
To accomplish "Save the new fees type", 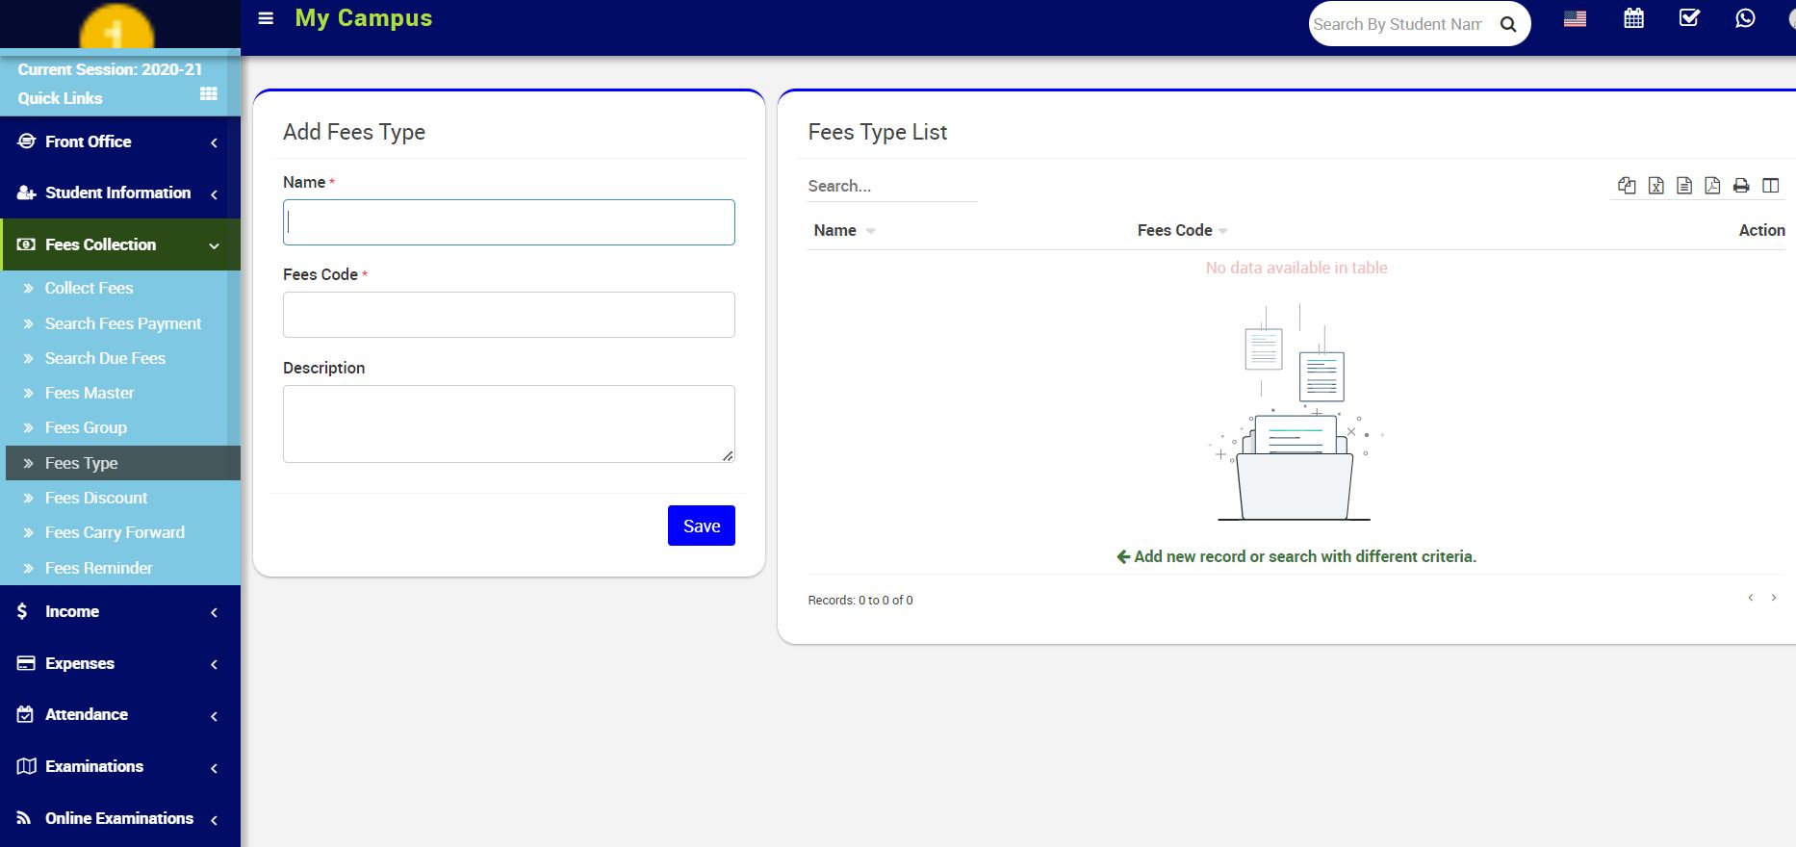I will click(702, 526).
